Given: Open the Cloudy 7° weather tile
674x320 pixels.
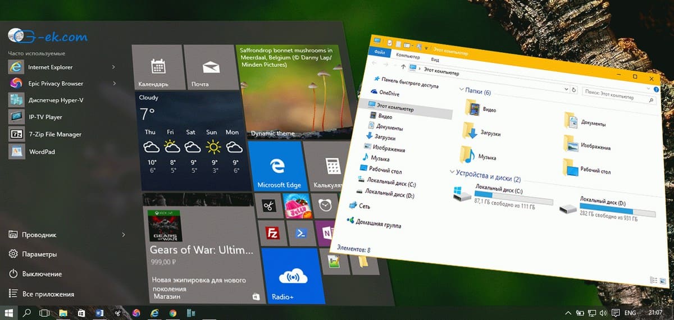Looking at the screenshot, I should (x=192, y=141).
